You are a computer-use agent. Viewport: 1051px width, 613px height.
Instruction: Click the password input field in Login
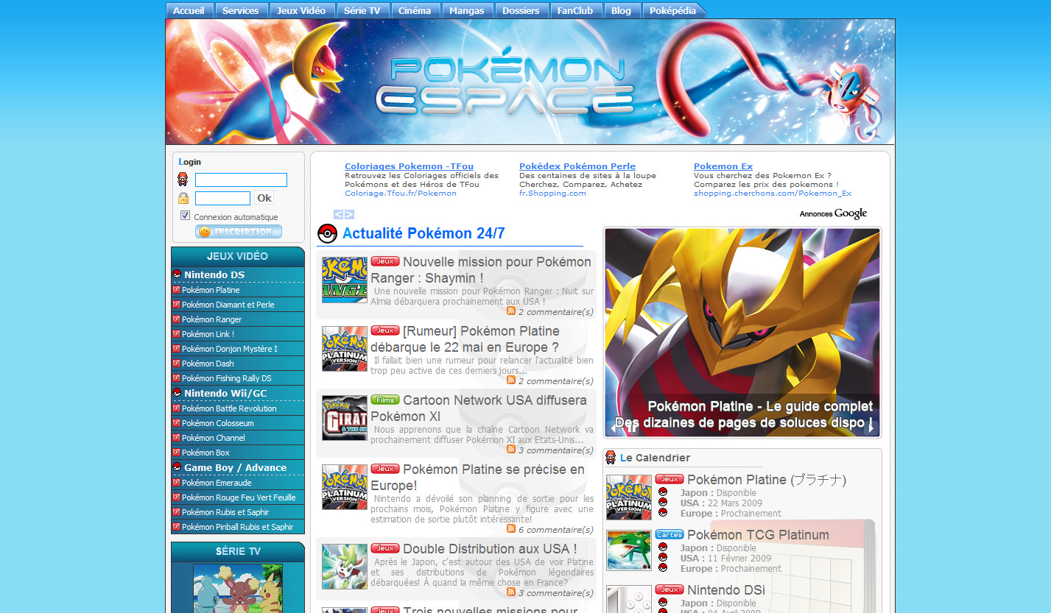click(222, 198)
